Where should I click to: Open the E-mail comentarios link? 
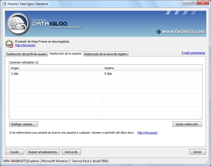tap(193, 53)
